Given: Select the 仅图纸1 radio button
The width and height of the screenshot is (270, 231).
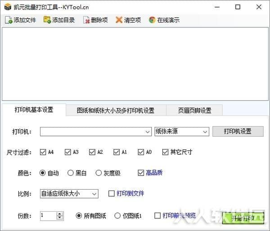Looking at the screenshot, I should click(x=117, y=216).
